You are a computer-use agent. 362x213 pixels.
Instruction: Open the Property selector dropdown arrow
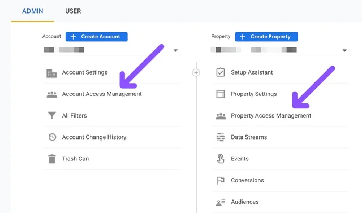coord(344,50)
